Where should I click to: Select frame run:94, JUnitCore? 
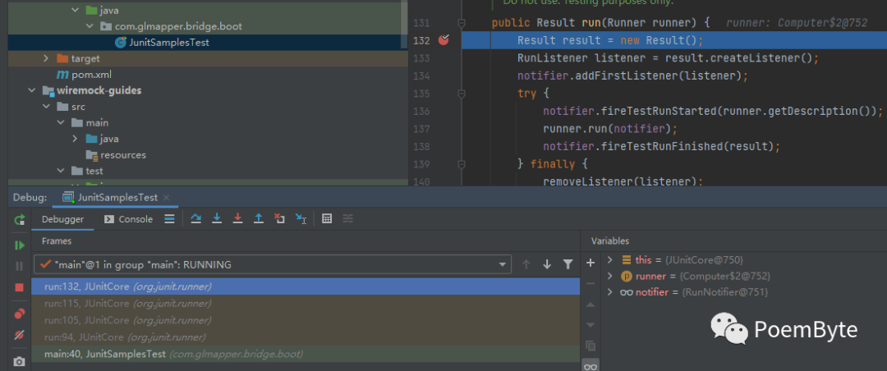tap(306, 337)
